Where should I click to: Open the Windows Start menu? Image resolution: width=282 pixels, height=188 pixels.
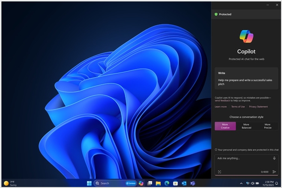[x=89, y=183]
